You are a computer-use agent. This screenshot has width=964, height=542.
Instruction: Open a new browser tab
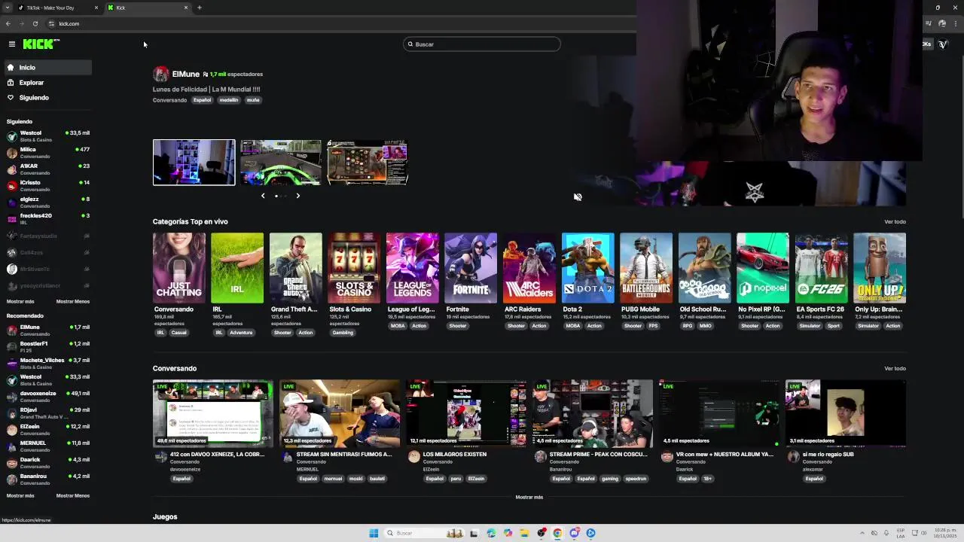pyautogui.click(x=200, y=8)
